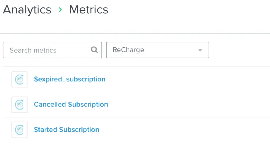The image size is (270, 144).
Task: Select the Cancelled Subscription list row blank area
Action: [185, 105]
